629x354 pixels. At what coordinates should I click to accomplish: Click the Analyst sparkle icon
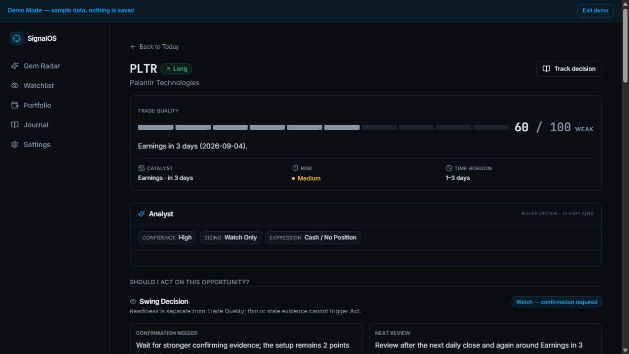pyautogui.click(x=142, y=214)
